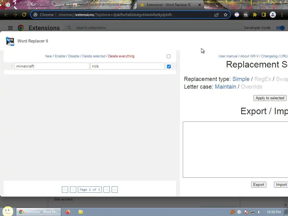The height and width of the screenshot is (216, 288).
Task: Go to the first page with << button
Action: (x=65, y=190)
